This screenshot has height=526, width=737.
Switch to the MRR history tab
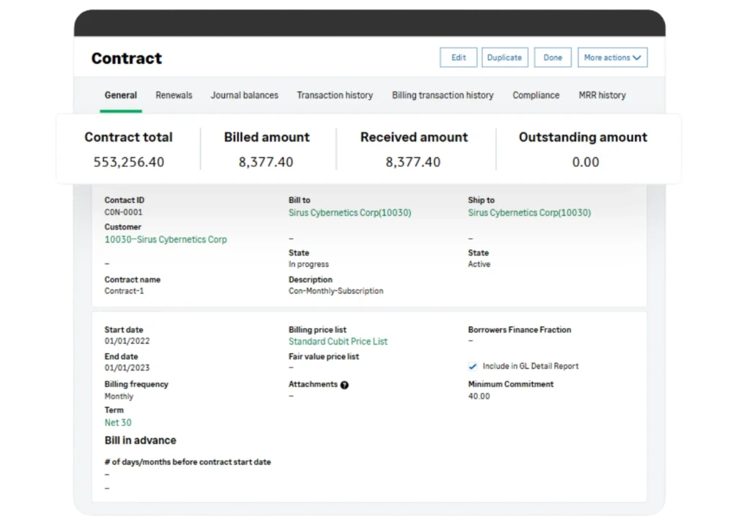(x=602, y=96)
